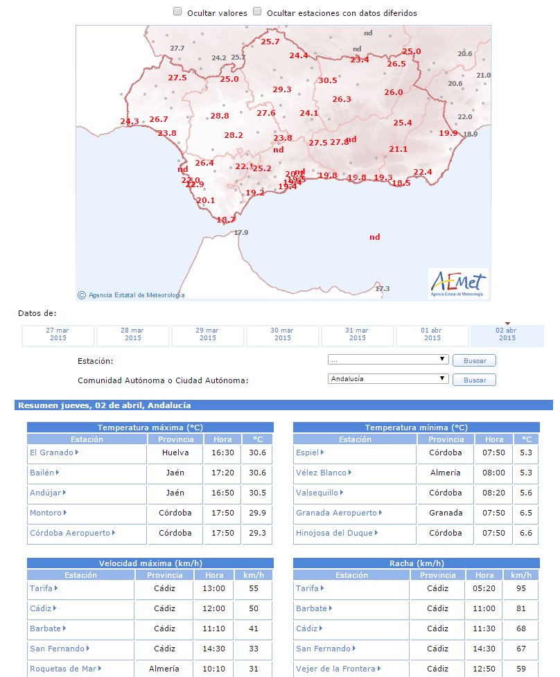Open the Córdoba Aeropuerto station link
Viewport: 560px width, 677px height.
pyautogui.click(x=70, y=533)
